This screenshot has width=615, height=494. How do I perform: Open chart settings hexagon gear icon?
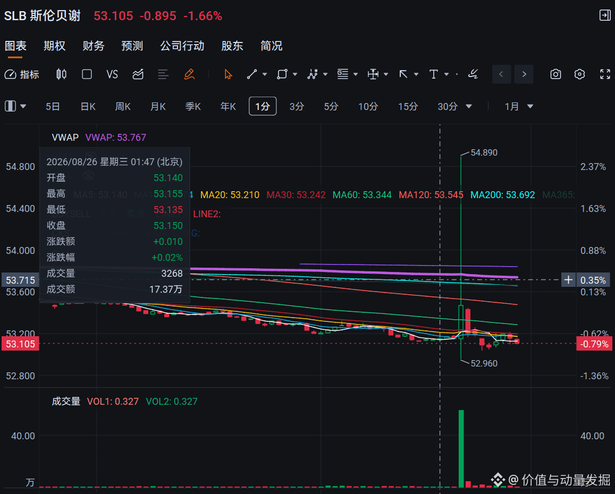(580, 74)
